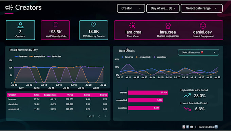Toggle lara.crea series in Rate Details legend

pos(127,57)
